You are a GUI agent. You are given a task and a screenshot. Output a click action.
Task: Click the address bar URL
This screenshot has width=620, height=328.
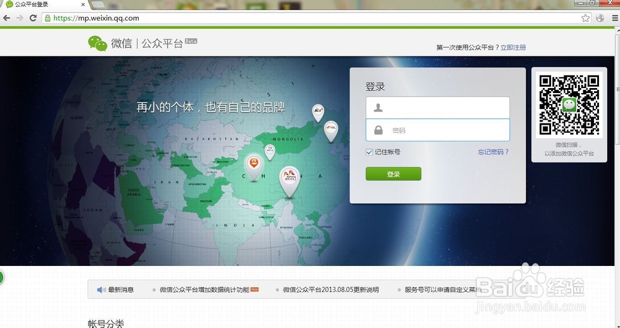click(x=96, y=18)
